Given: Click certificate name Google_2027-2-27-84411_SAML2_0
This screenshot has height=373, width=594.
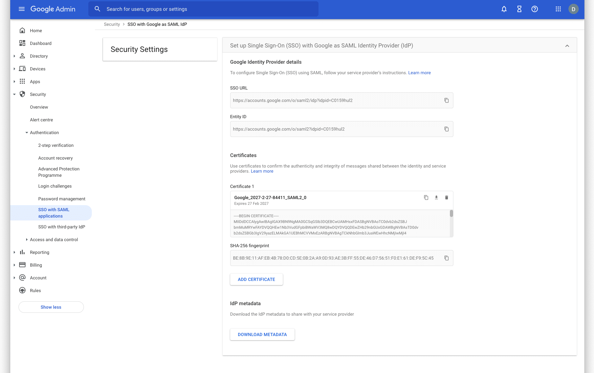Looking at the screenshot, I should tap(270, 197).
